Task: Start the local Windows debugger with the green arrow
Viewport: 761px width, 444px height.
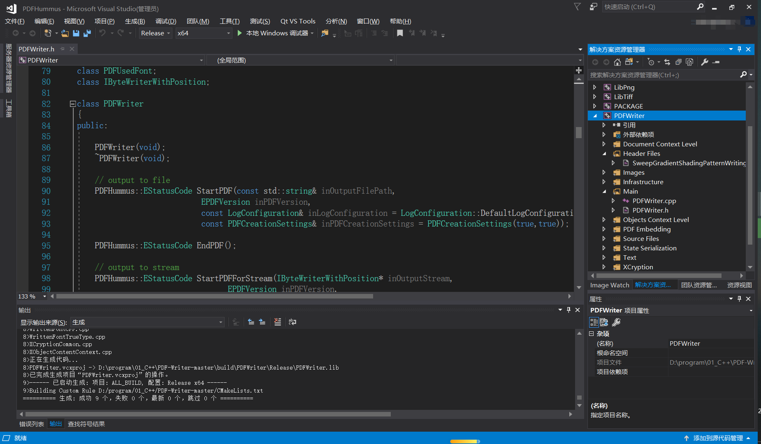Action: tap(239, 33)
